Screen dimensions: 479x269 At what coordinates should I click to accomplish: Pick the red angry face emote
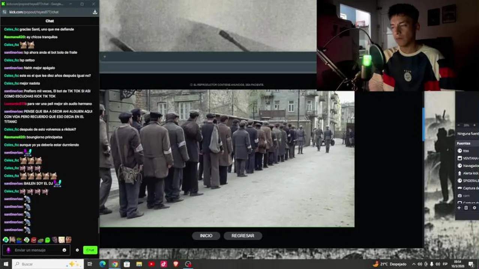tap(34, 239)
